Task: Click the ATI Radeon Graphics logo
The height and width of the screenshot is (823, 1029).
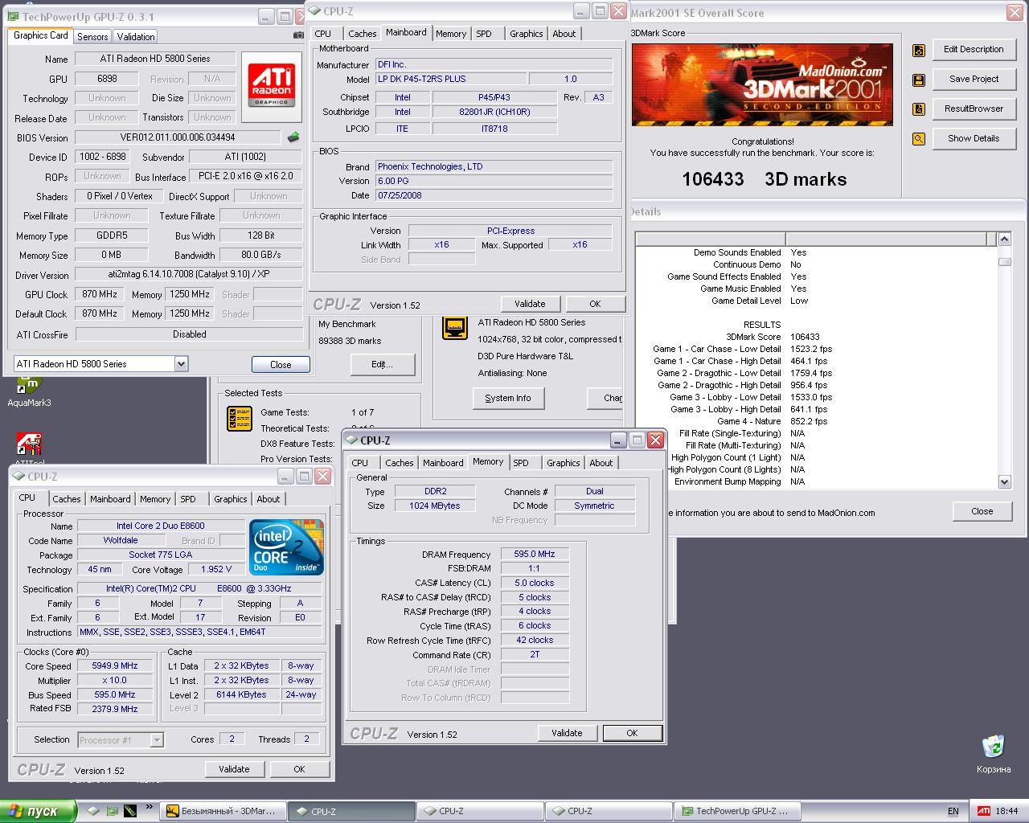Action: pyautogui.click(x=272, y=86)
